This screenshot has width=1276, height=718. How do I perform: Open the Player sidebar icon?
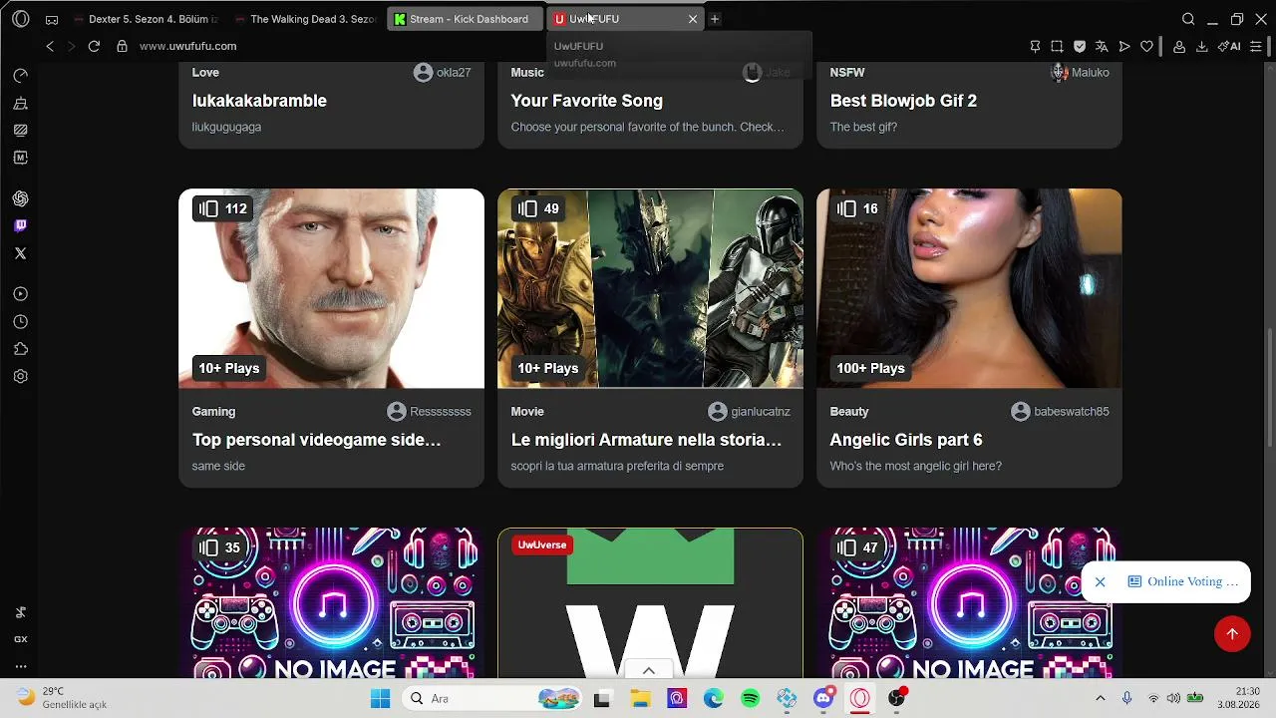click(21, 294)
